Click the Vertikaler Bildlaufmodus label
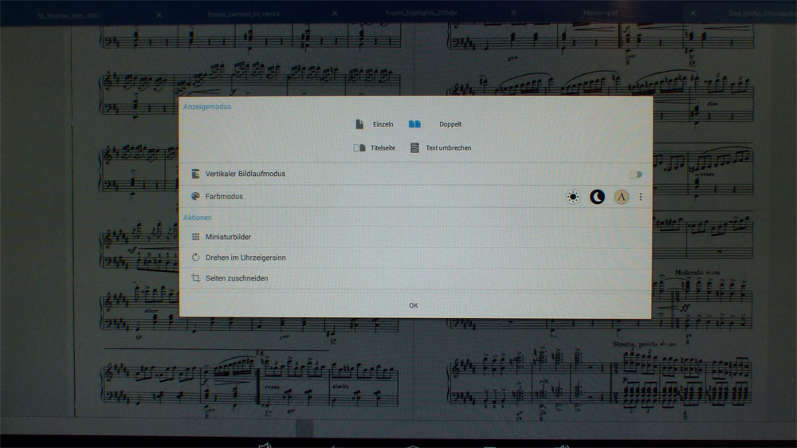Viewport: 797px width, 448px height. pyautogui.click(x=245, y=174)
